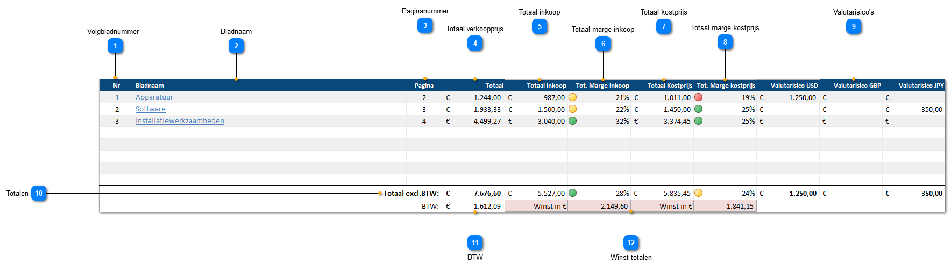Select the Winst in € inkoop value 2.149,60
Screen dimensions: 951x270
coord(614,207)
